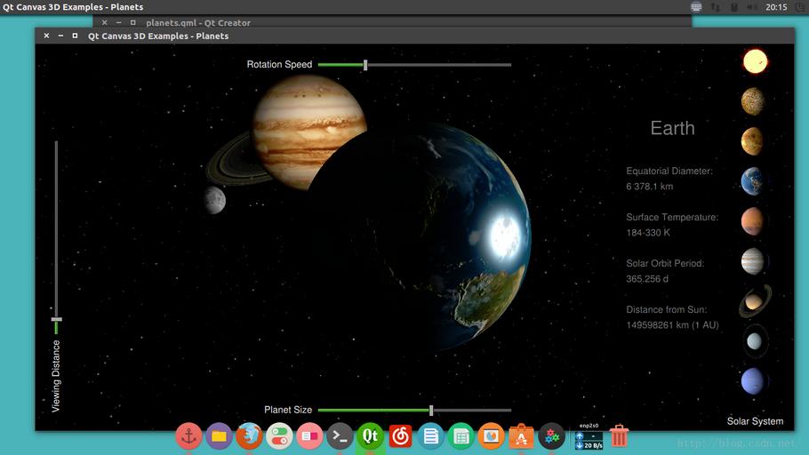Close the Qt Creator background window
The width and height of the screenshot is (809, 455).
tap(104, 22)
